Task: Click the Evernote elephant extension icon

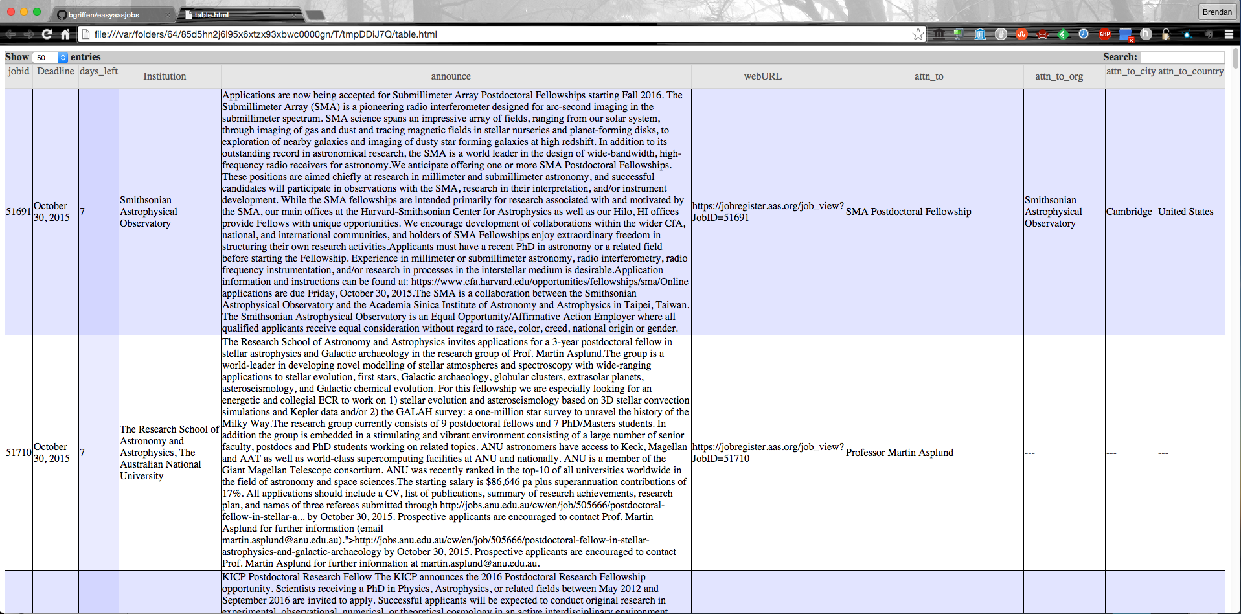Action: coord(1208,34)
